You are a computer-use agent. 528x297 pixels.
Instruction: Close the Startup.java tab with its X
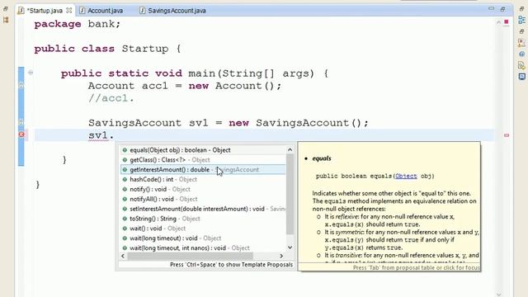69,11
